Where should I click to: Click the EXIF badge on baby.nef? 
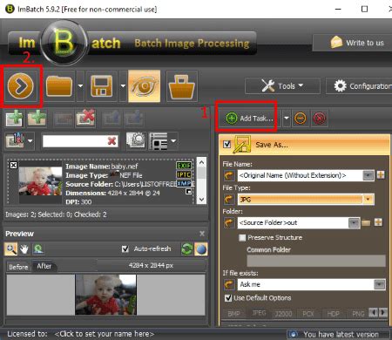coord(184,166)
